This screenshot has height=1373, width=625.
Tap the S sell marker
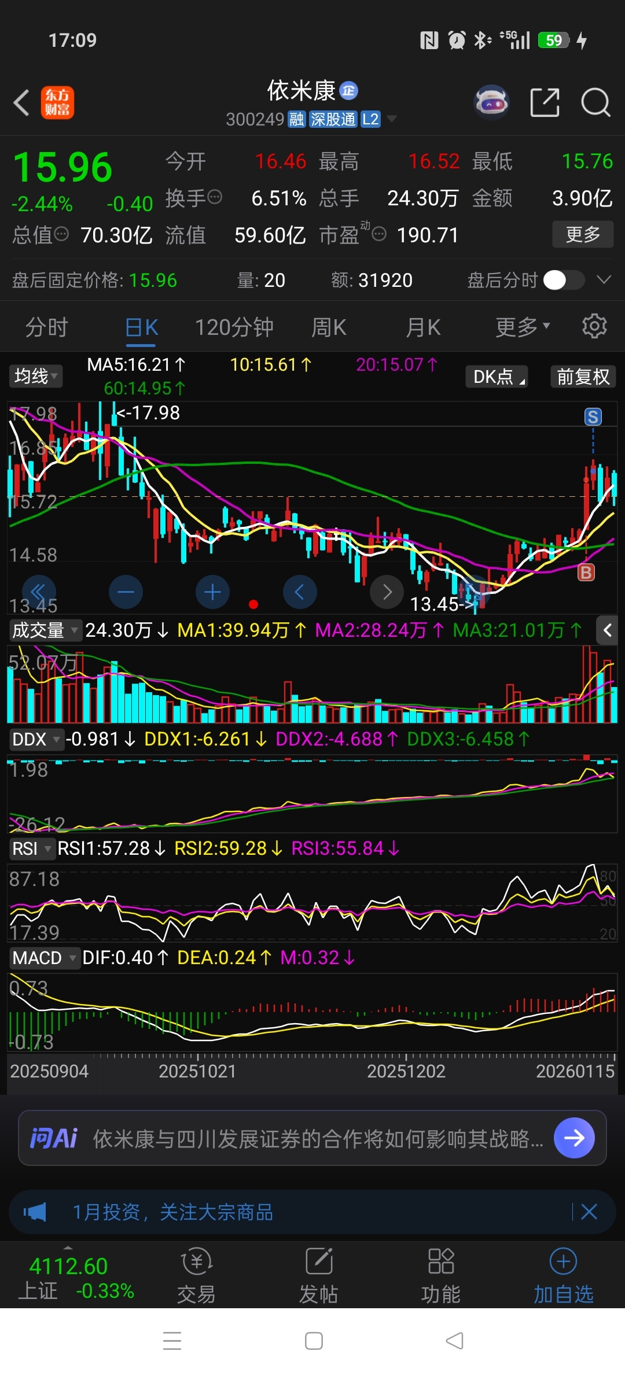(593, 416)
